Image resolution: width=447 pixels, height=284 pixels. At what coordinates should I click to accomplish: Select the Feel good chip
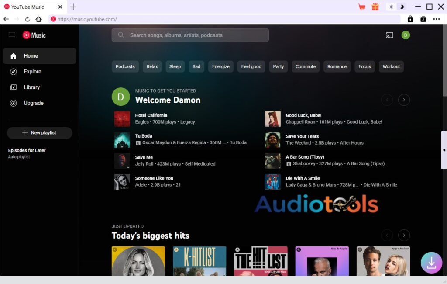point(251,66)
